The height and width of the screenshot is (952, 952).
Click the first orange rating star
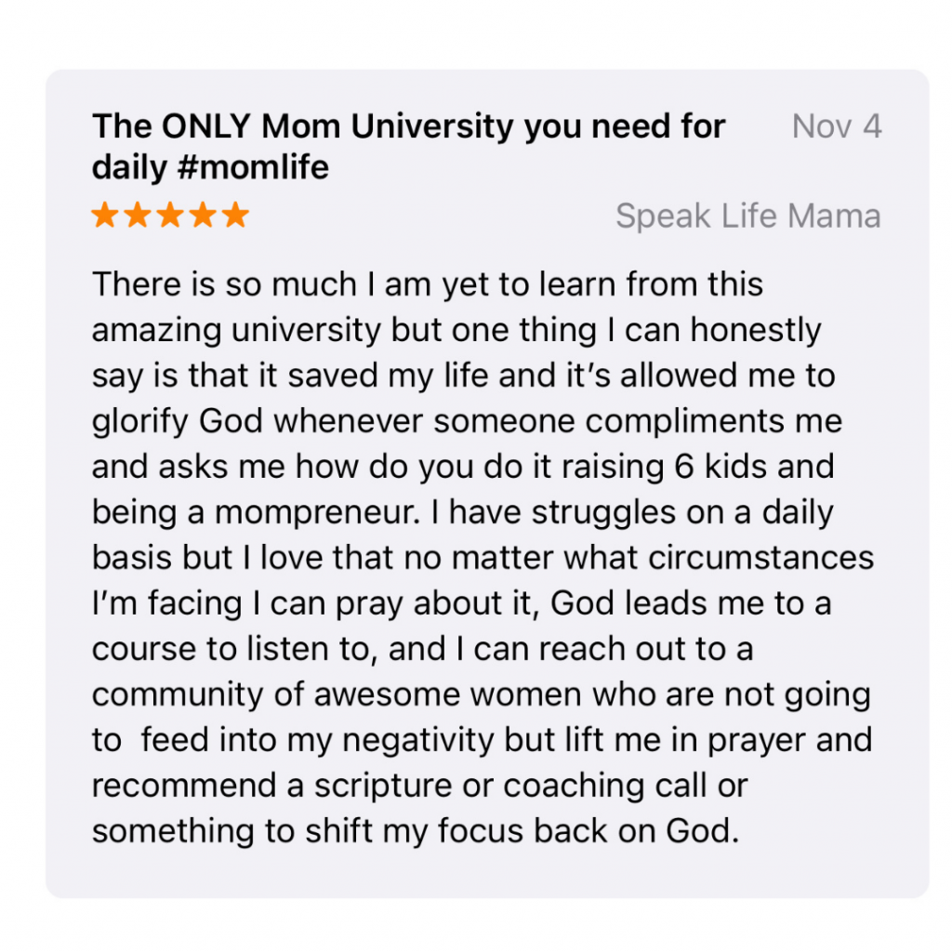coord(105,215)
